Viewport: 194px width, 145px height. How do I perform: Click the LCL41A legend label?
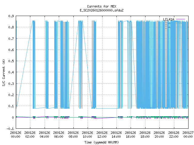point(169,20)
